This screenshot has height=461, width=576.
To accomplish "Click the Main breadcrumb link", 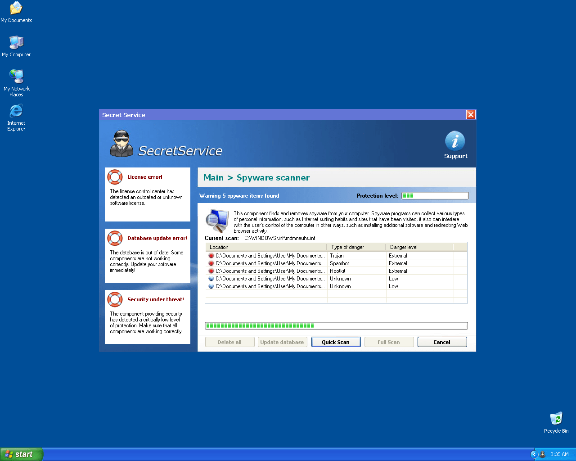I will click(213, 178).
